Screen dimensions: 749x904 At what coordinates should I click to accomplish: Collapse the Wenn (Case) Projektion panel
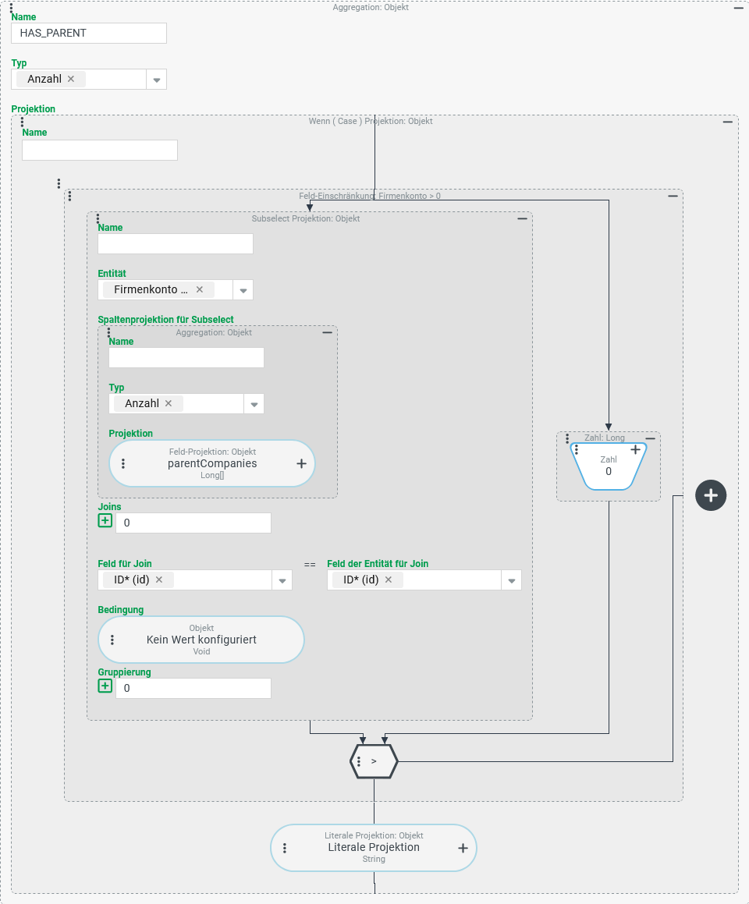coord(727,122)
